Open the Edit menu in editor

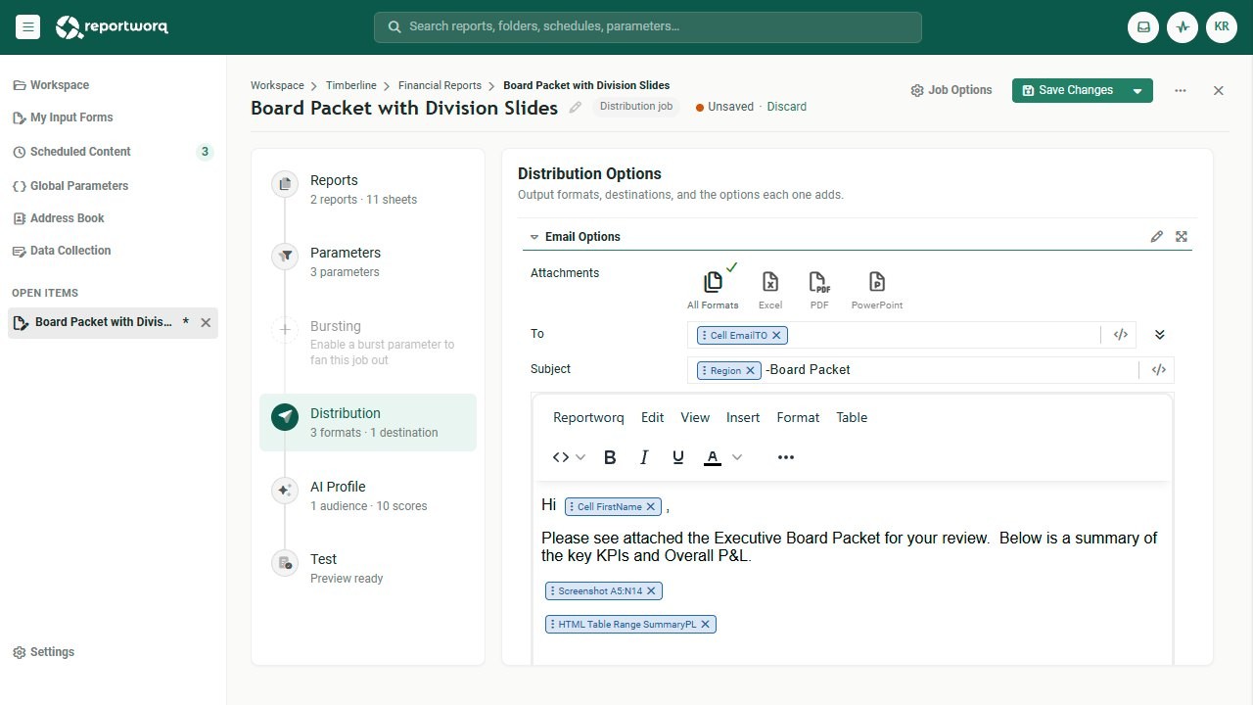coord(653,417)
